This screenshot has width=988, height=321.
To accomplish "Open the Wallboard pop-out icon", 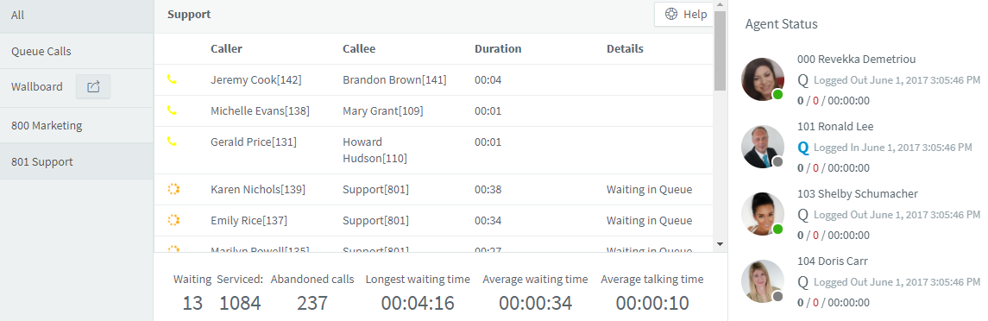I will tap(93, 87).
